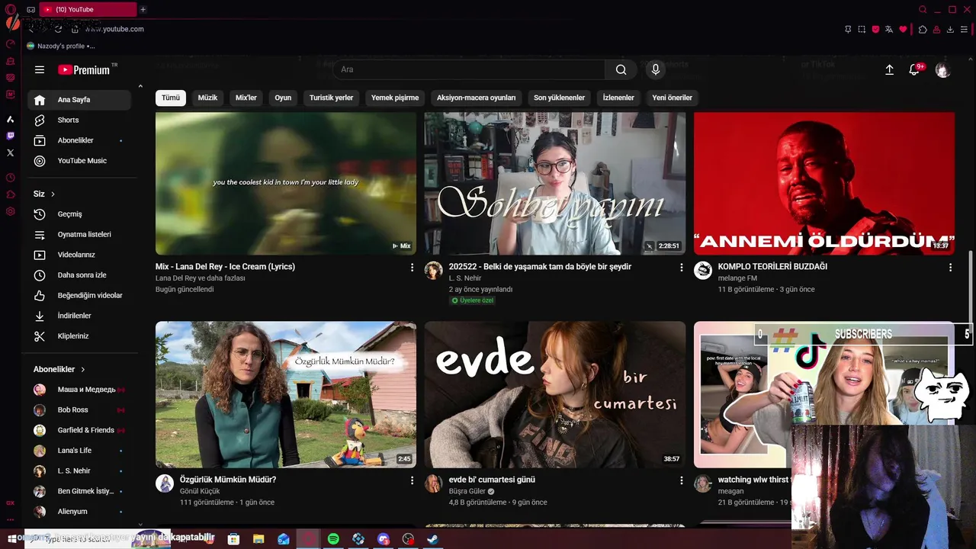Open the YouTube hamburger guide menu
Viewport: 976px width, 549px height.
click(40, 69)
